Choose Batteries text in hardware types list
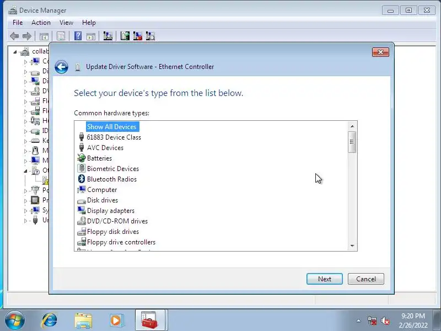This screenshot has height=331, width=441. click(99, 158)
